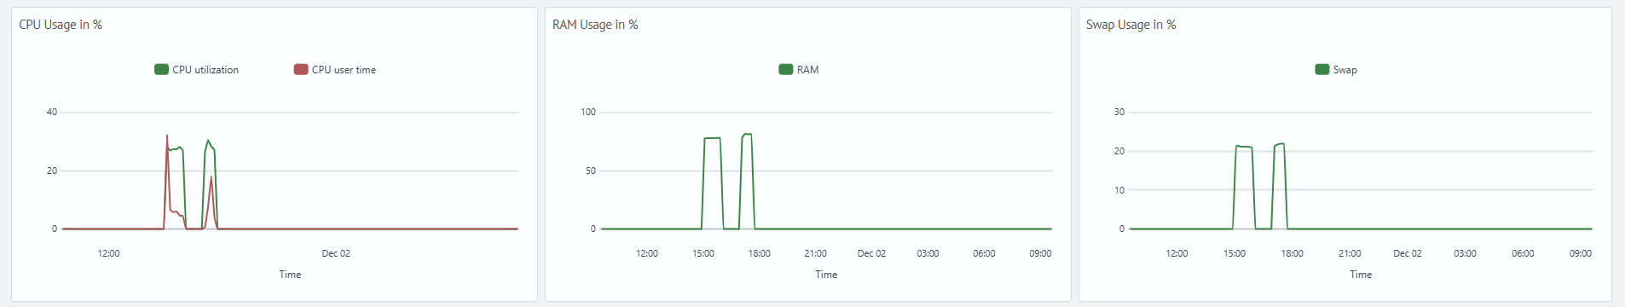Click the first Swap usage plateau
Screen dimensions: 1625x307
[x=1244, y=147]
